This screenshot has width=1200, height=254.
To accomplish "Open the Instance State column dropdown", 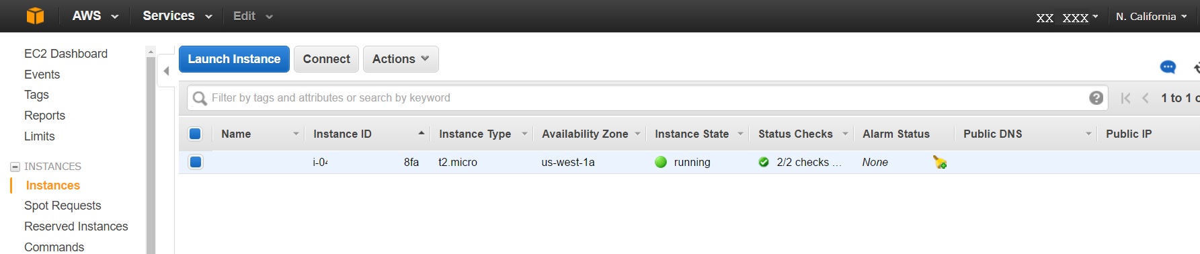I will (x=740, y=134).
